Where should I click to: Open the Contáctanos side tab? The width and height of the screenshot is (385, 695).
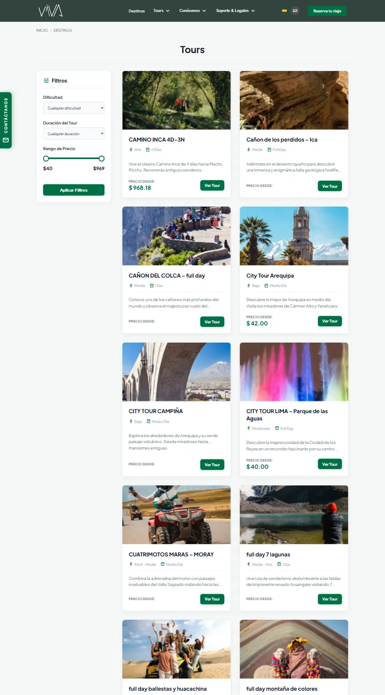tap(6, 120)
